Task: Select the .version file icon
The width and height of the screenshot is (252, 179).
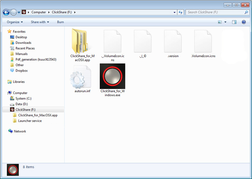Action: click(173, 41)
